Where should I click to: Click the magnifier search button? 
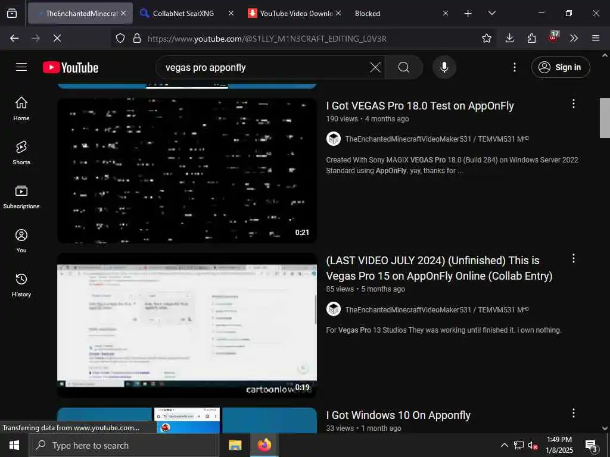[x=403, y=68]
